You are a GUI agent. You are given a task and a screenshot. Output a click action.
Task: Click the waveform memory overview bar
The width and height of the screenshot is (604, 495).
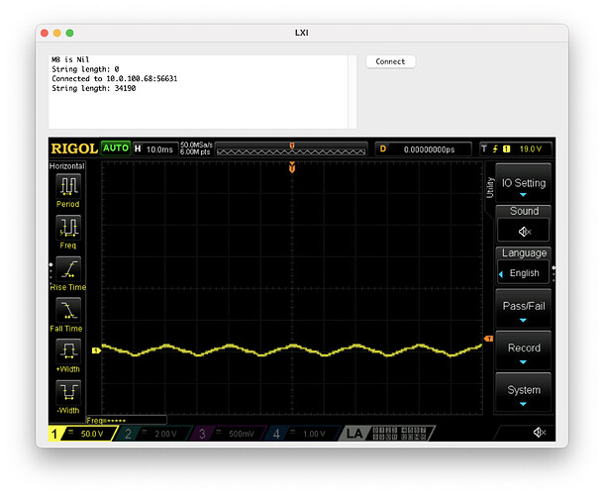pyautogui.click(x=291, y=149)
